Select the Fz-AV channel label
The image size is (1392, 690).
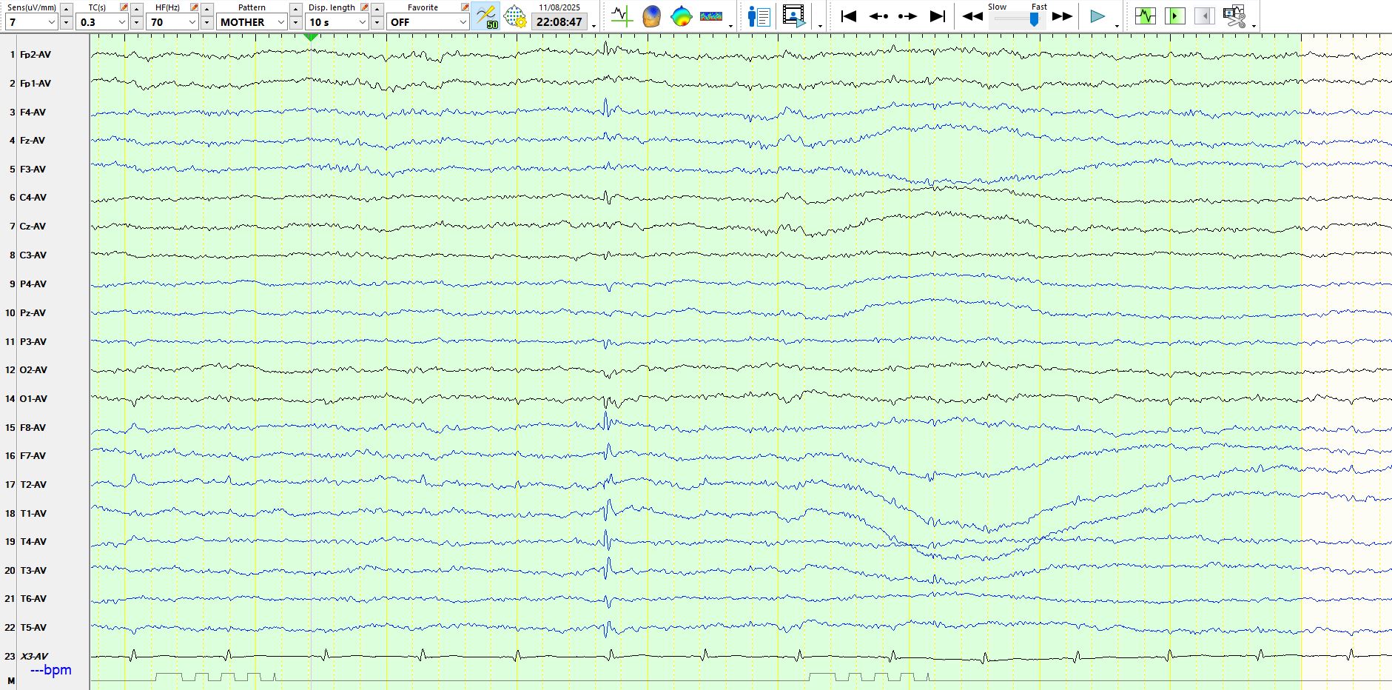33,141
